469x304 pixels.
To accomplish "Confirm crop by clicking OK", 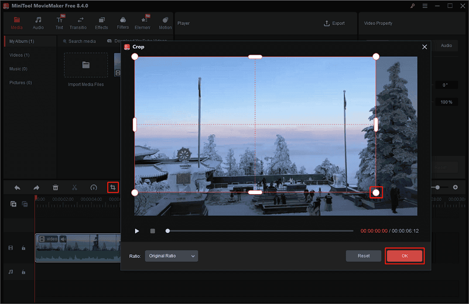I will pos(404,256).
